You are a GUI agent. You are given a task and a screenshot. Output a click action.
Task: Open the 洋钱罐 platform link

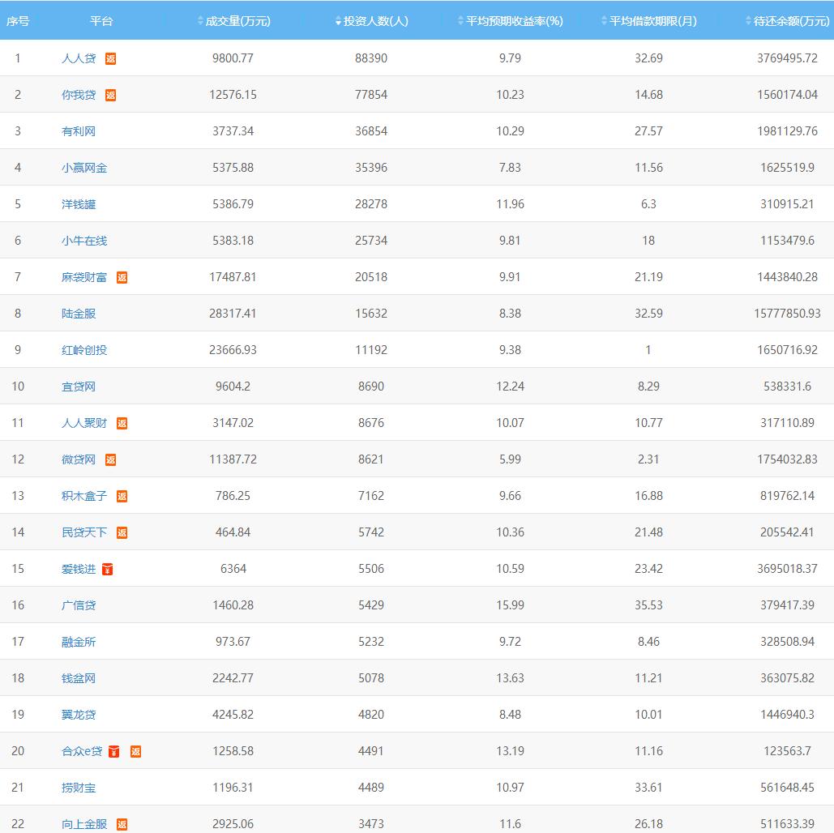coord(79,203)
